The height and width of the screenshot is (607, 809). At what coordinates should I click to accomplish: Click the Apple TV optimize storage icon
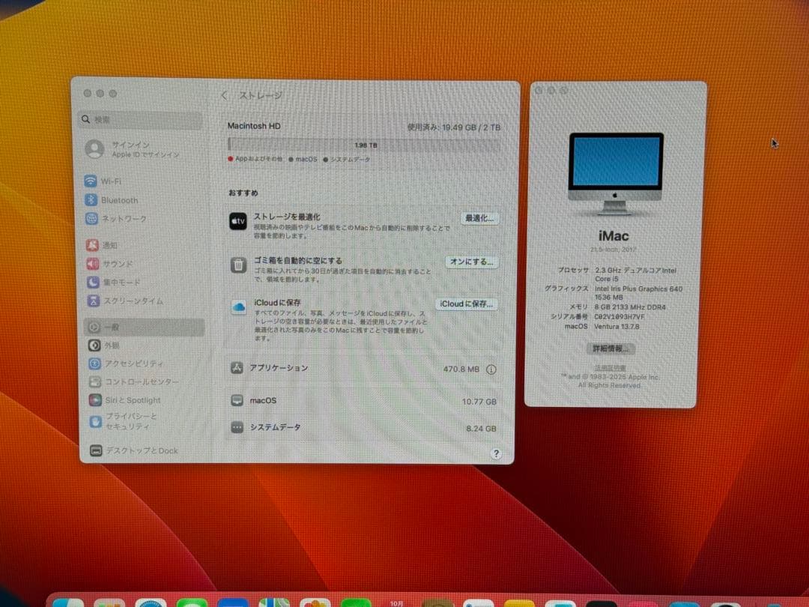point(237,221)
